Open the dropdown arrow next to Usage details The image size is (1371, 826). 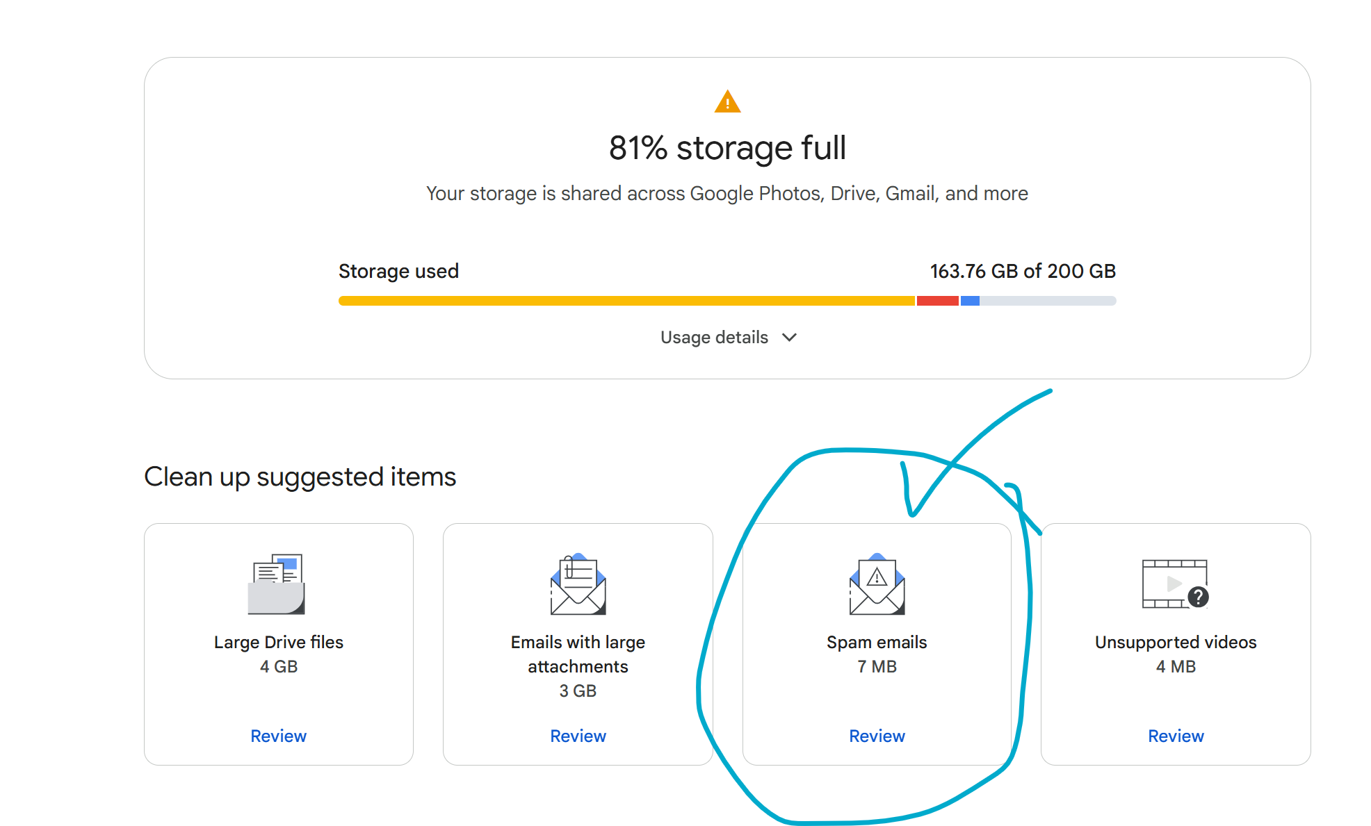coord(789,338)
